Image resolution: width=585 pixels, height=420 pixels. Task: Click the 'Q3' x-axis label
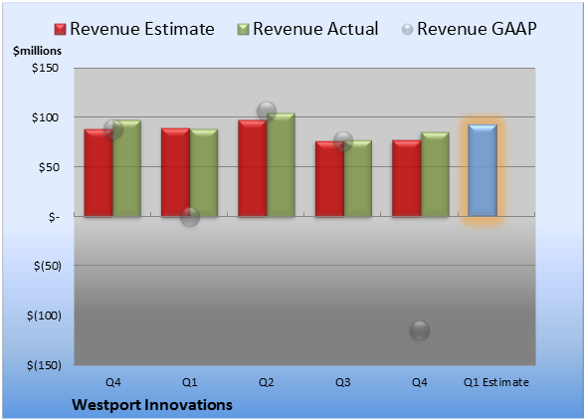click(x=343, y=382)
